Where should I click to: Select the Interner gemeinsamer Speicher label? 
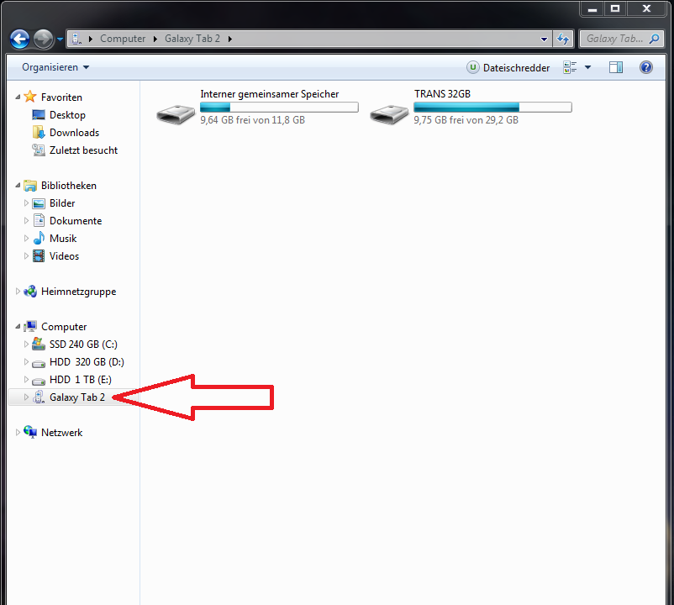click(x=270, y=94)
